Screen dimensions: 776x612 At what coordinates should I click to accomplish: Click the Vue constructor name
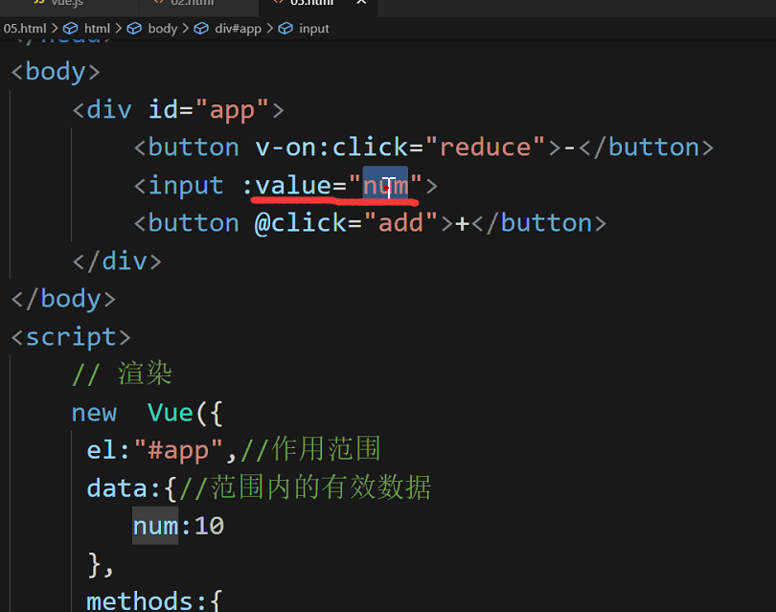[x=171, y=413]
